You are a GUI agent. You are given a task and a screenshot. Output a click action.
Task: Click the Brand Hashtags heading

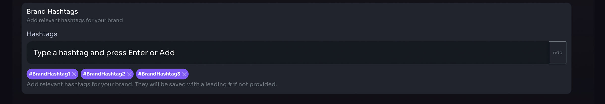tap(52, 11)
